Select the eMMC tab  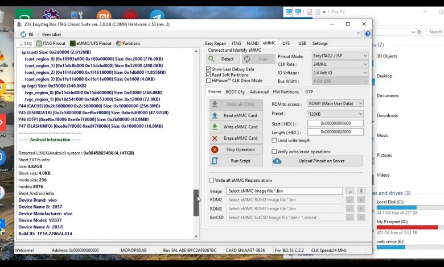click(x=269, y=43)
